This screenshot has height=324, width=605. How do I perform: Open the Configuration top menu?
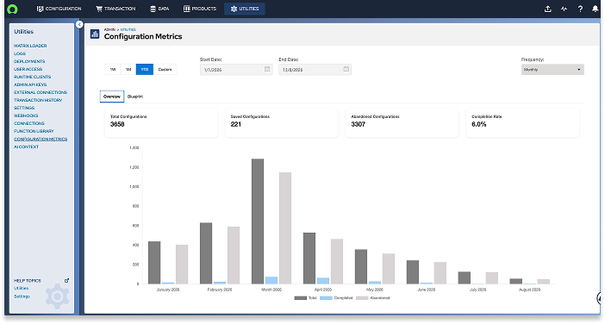(x=59, y=9)
